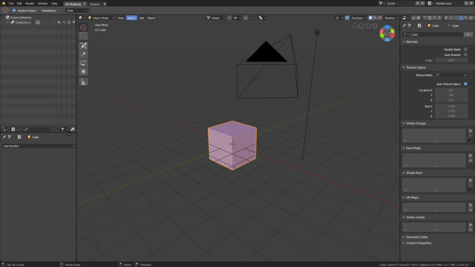
Task: Switch to the General workspace tab
Action: 95,4
